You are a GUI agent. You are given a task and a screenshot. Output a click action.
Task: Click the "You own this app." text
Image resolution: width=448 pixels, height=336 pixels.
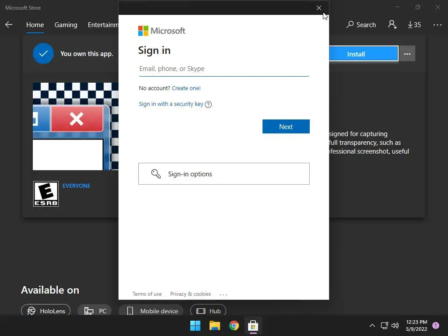(87, 54)
